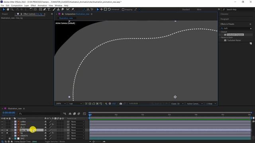The height and width of the screenshot is (143, 255).
Task: Open the Window menu
Action: click(59, 6)
